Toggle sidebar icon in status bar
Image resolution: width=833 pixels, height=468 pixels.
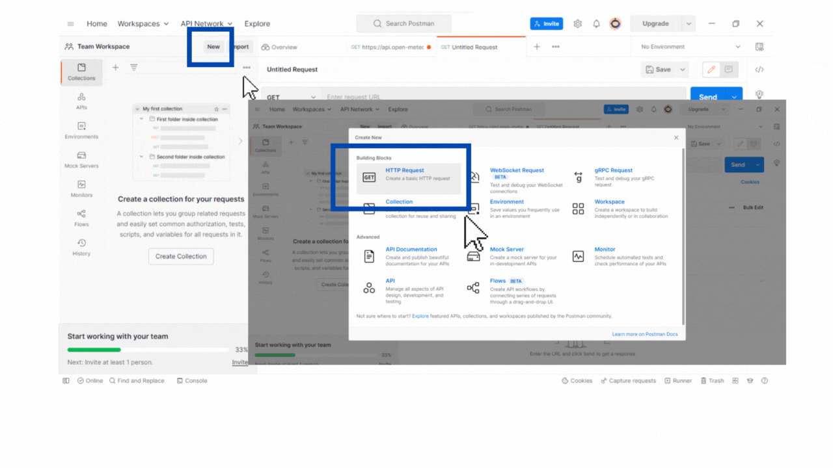pyautogui.click(x=66, y=381)
